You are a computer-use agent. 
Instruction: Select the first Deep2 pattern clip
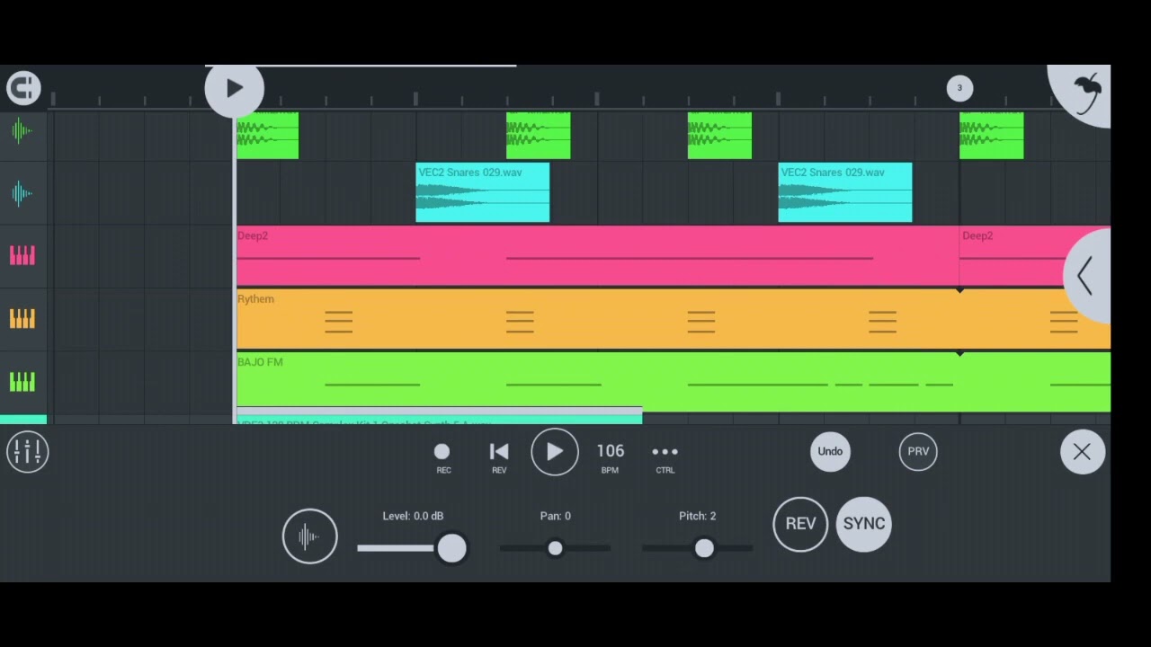598,255
